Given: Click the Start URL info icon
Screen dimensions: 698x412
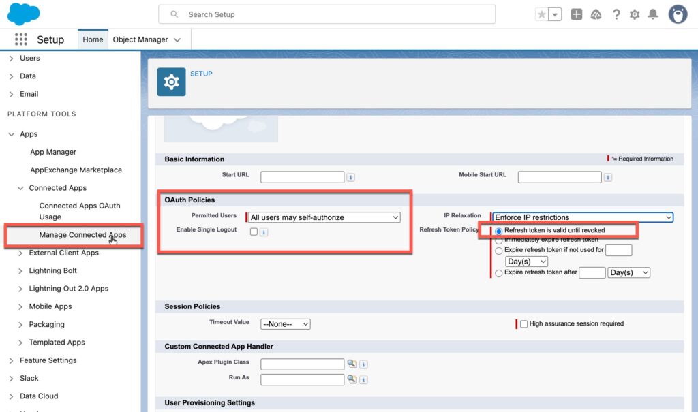Looking at the screenshot, I should [351, 177].
